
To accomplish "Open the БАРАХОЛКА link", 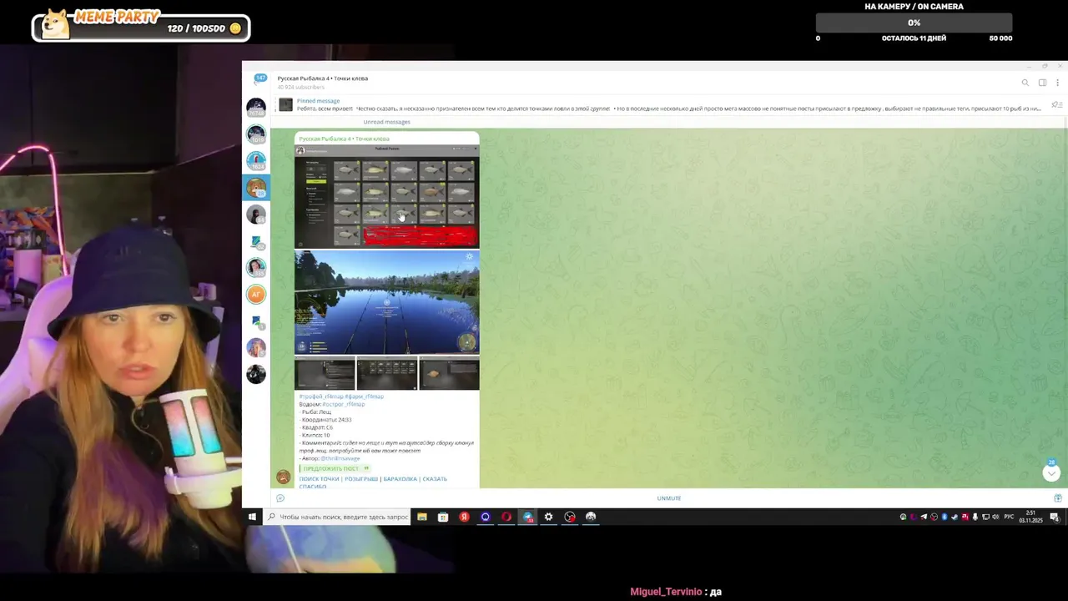I will [400, 479].
